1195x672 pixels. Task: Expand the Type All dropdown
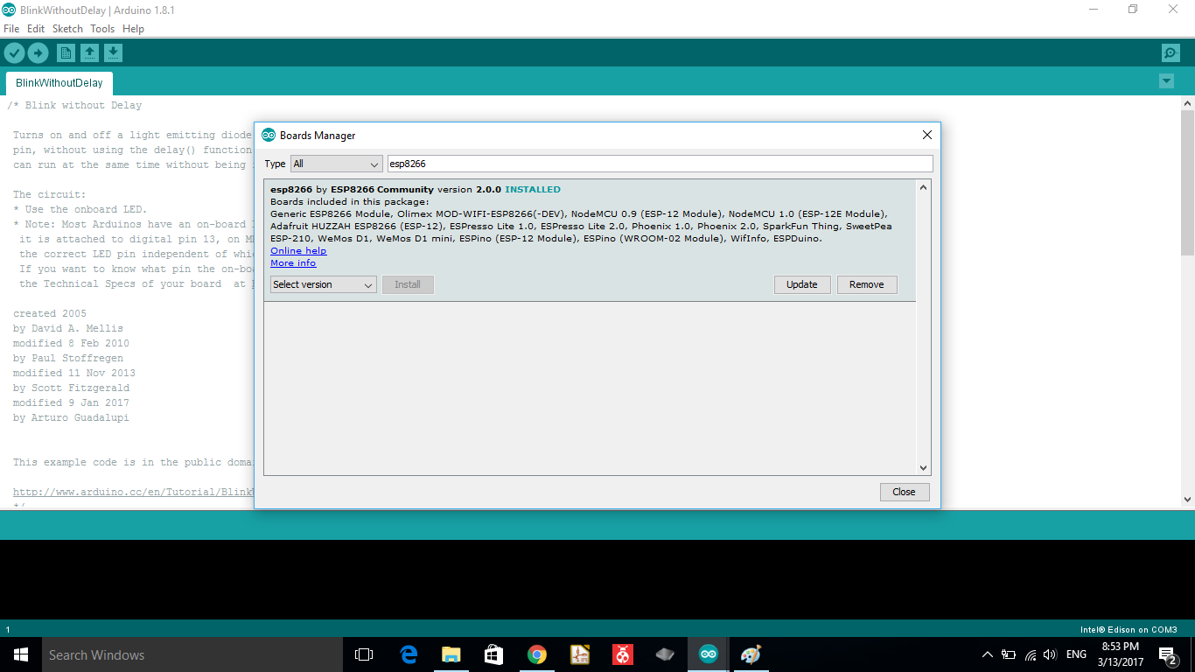point(337,164)
